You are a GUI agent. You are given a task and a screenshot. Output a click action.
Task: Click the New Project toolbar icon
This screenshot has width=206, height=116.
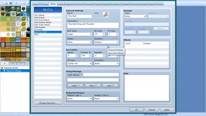click(2, 4)
